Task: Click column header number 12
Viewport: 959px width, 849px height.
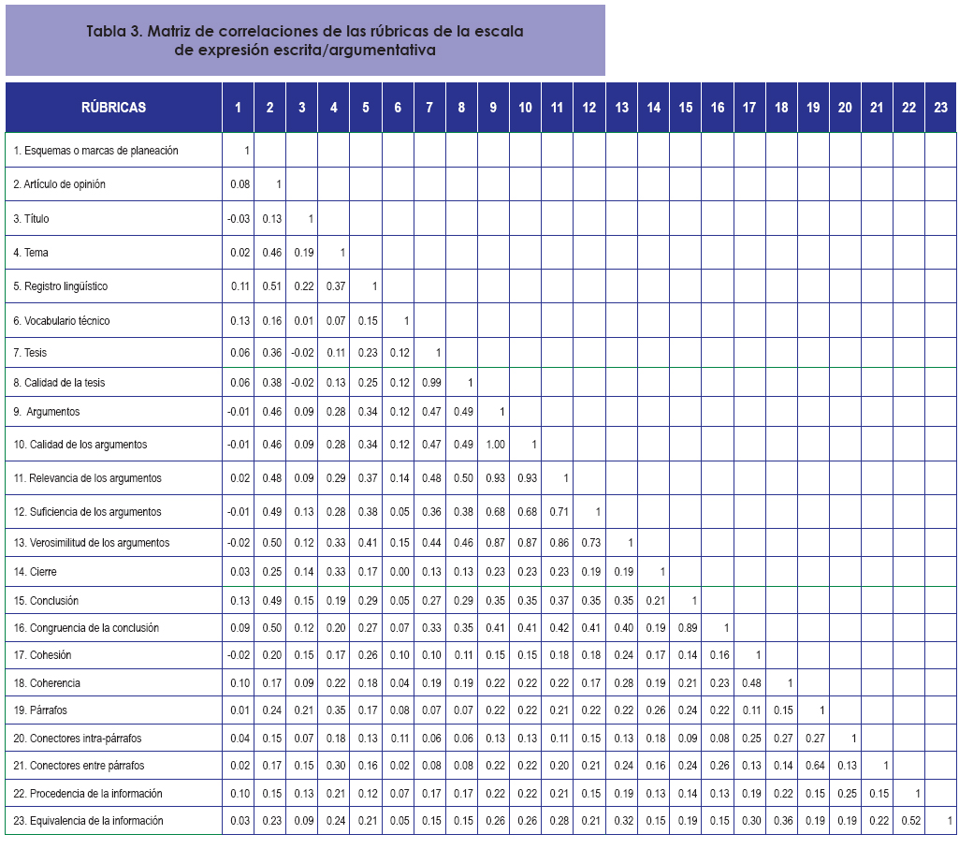Action: pyautogui.click(x=589, y=108)
